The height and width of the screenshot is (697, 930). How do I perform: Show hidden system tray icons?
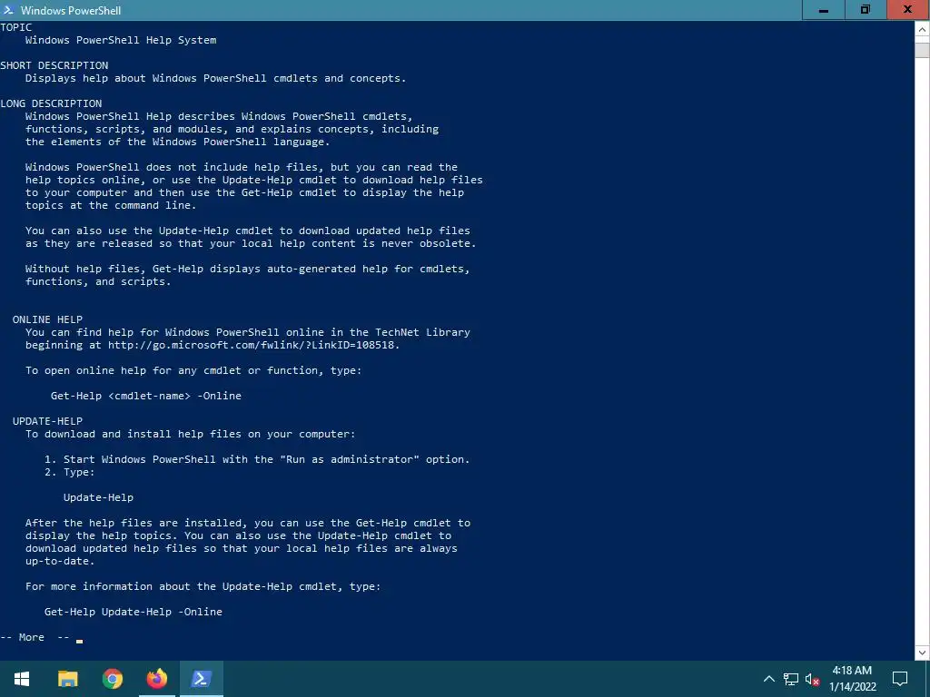pyautogui.click(x=768, y=679)
